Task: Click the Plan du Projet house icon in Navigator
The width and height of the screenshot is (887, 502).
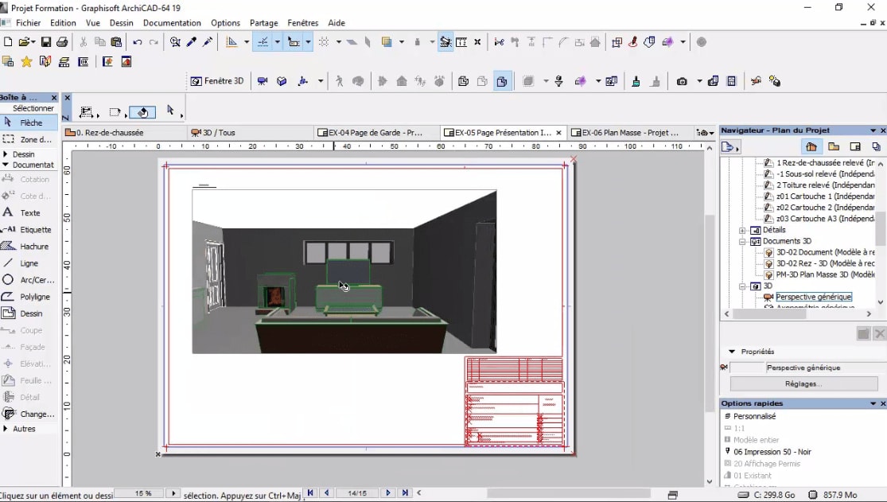Action: click(811, 146)
